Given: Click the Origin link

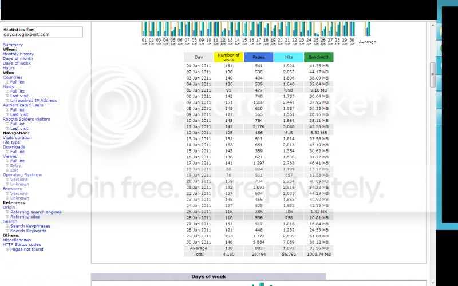Looking at the screenshot, I should click(9, 208).
